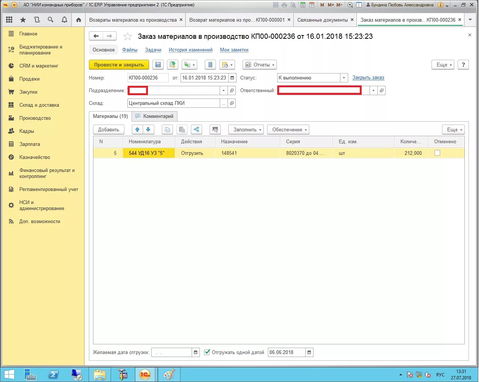The image size is (479, 382).
Task: Open date picker for document date
Action: click(232, 78)
